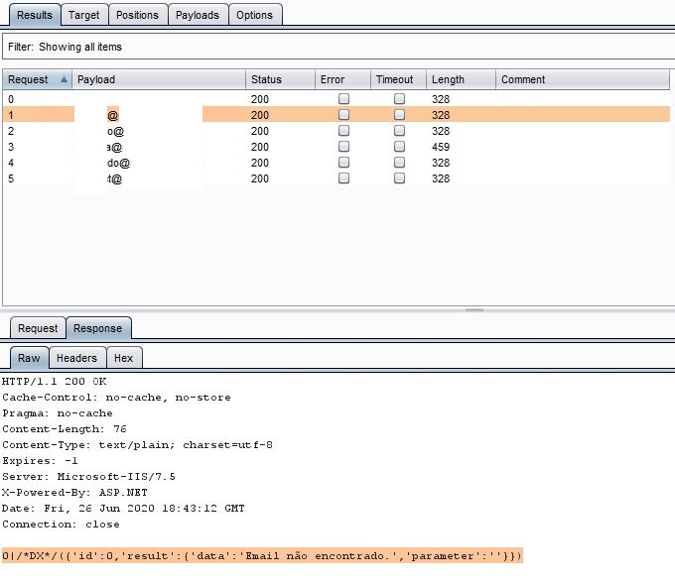
Task: Toggle Error checkbox for request 2
Action: [343, 131]
